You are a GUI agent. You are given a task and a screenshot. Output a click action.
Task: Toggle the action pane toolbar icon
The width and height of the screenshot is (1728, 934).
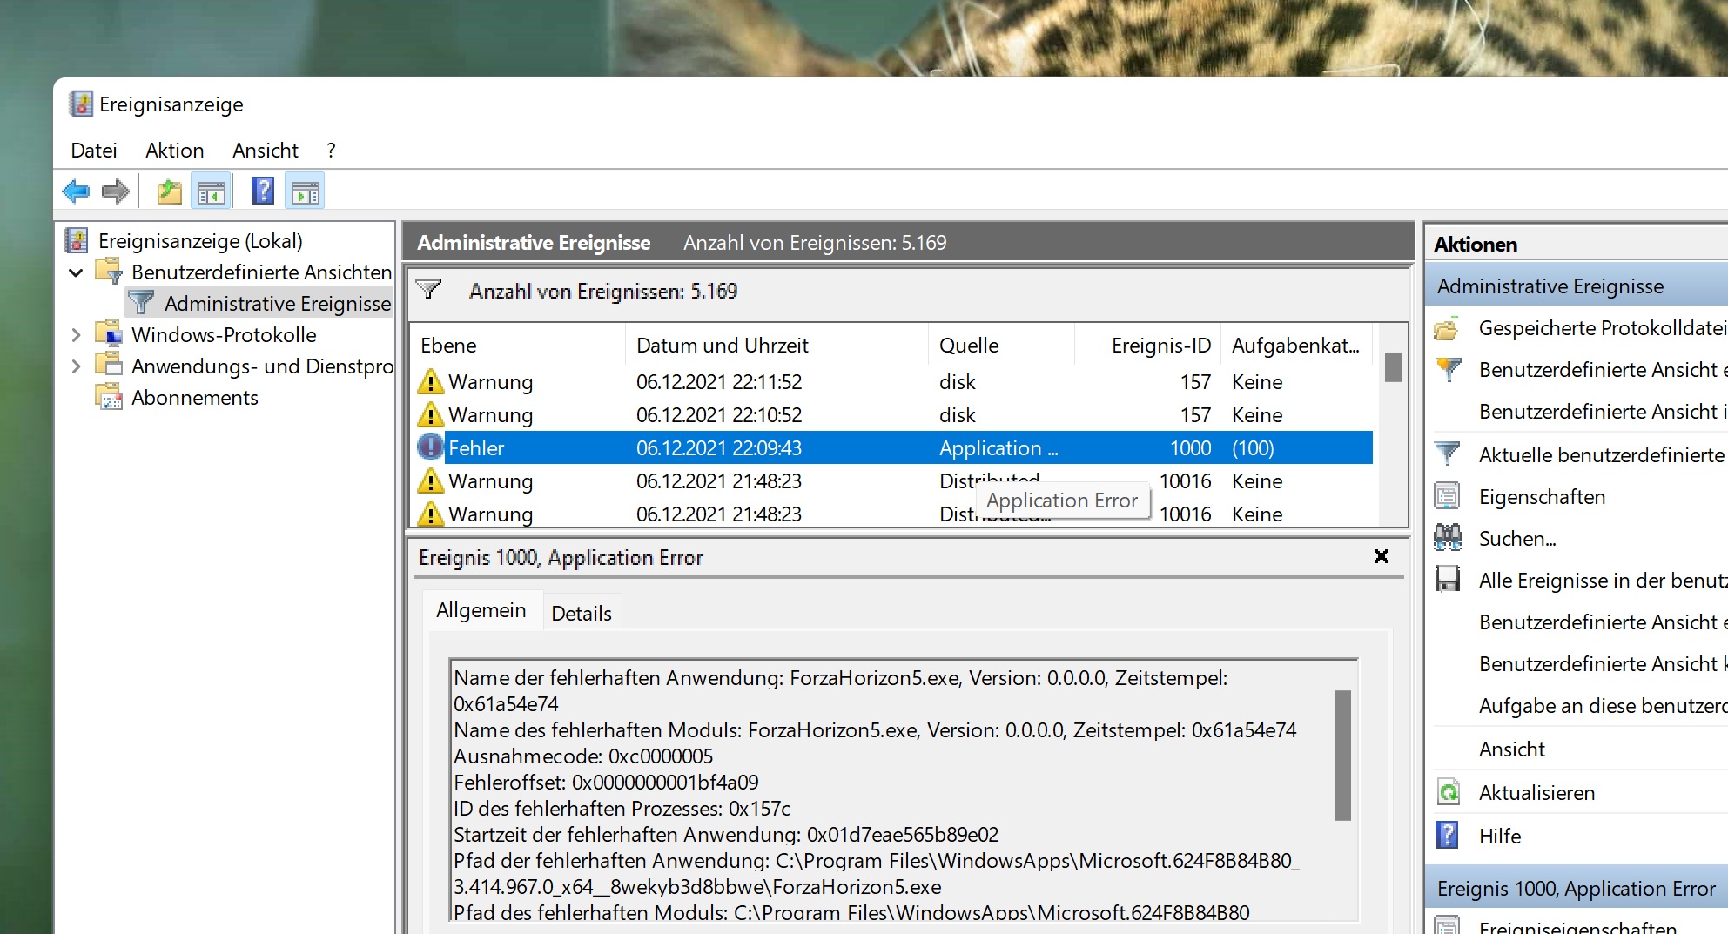pos(305,192)
